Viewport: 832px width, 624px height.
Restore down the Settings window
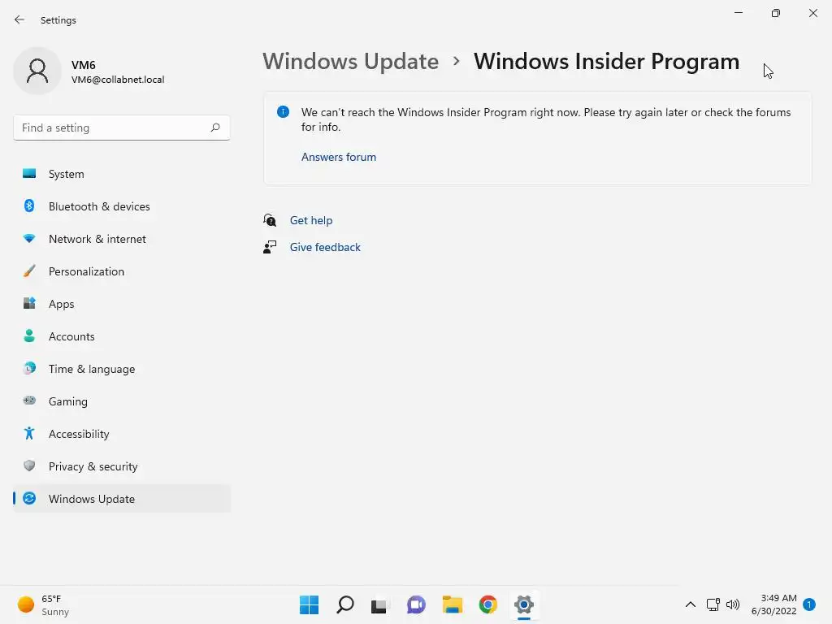tap(776, 13)
